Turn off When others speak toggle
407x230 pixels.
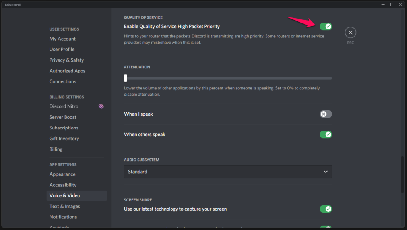click(x=326, y=135)
